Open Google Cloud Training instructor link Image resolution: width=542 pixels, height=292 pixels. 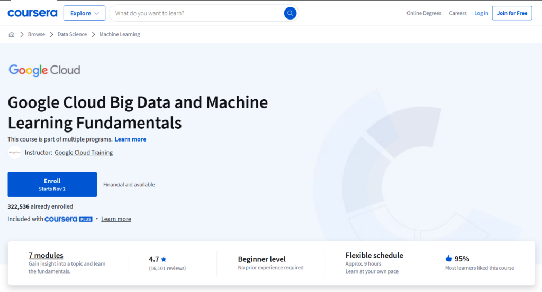click(x=84, y=153)
